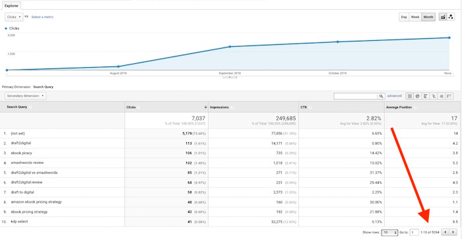This screenshot has height=239, width=462.
Task: Focus the Go to page number field
Action: [x=414, y=232]
